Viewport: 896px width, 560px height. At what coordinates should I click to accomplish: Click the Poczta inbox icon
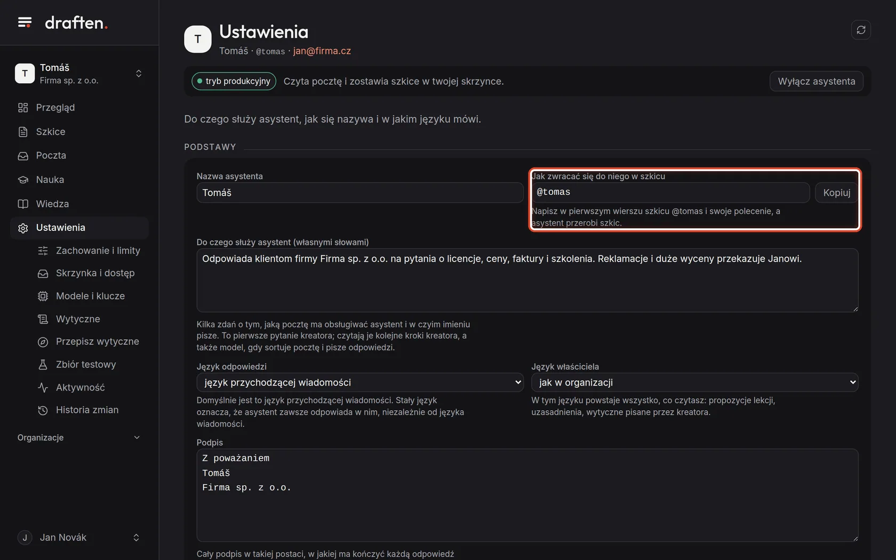click(23, 156)
